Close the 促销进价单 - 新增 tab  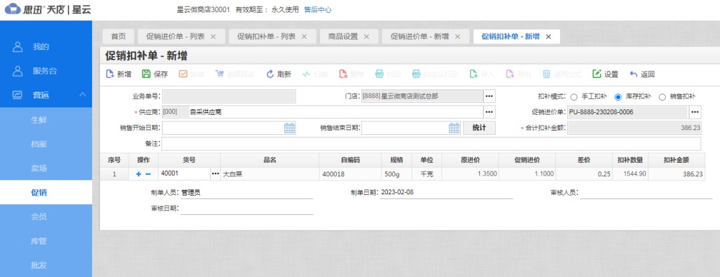point(458,37)
